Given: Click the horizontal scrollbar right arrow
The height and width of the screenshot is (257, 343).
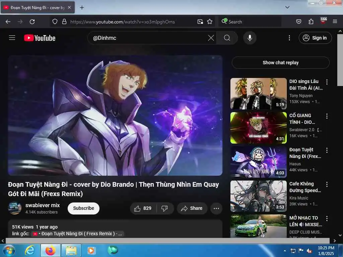Looking at the screenshot, I should point(335,241).
